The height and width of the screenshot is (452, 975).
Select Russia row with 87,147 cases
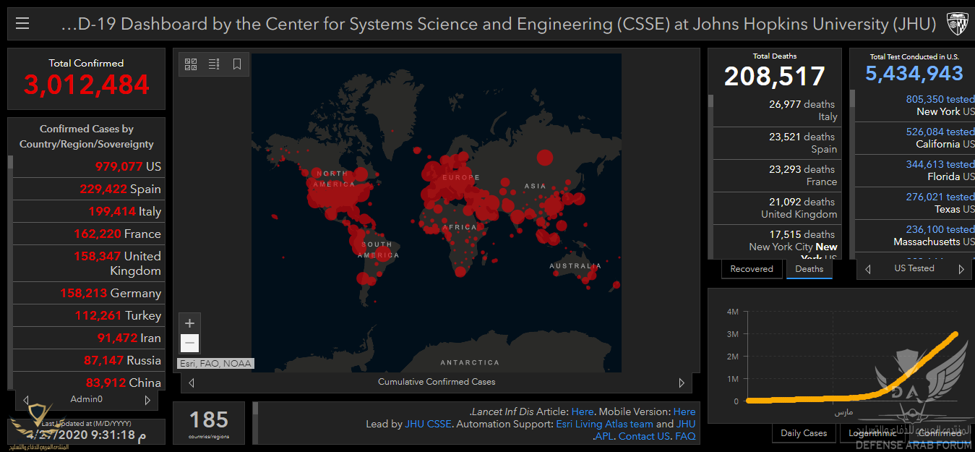(89, 360)
